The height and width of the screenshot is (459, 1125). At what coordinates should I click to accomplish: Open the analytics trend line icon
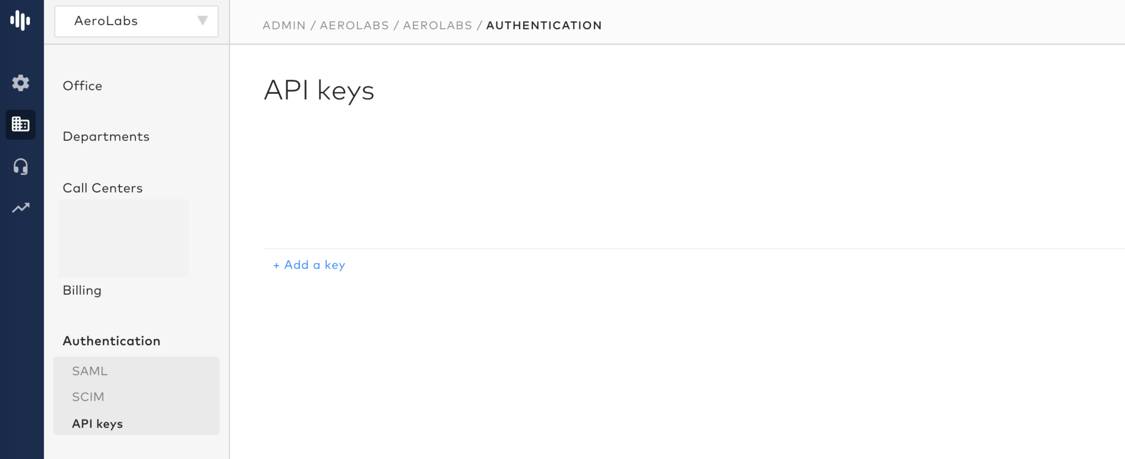(x=20, y=208)
